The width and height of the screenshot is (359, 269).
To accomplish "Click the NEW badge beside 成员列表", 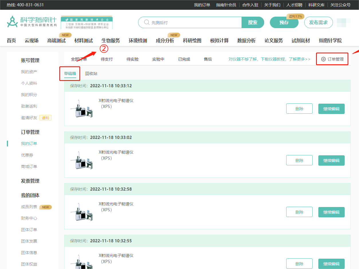I will (x=46, y=207).
